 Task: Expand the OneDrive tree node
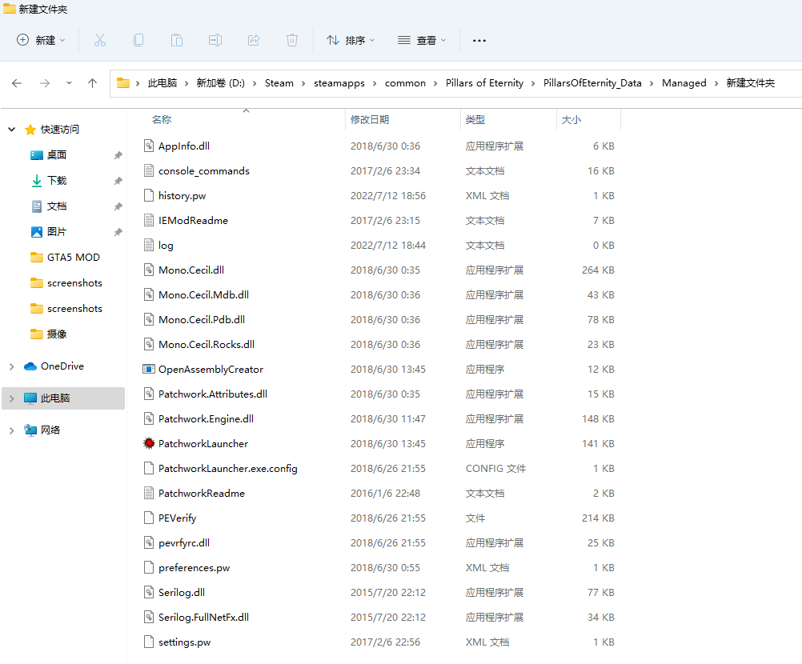coord(12,366)
